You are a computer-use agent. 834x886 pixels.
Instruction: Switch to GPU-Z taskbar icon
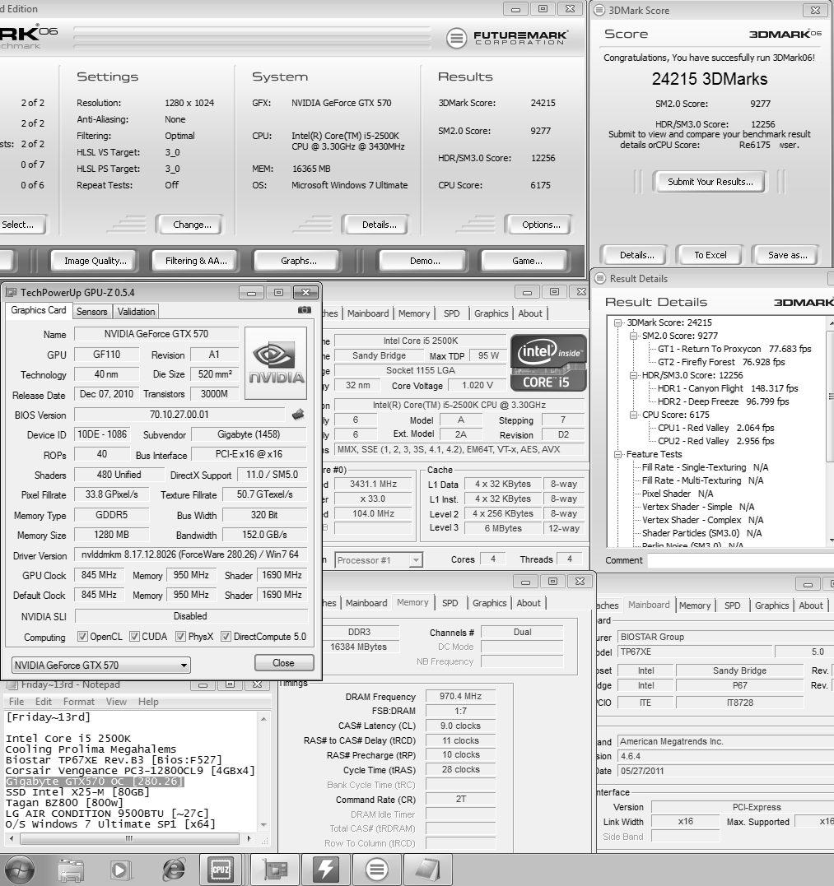[x=275, y=870]
